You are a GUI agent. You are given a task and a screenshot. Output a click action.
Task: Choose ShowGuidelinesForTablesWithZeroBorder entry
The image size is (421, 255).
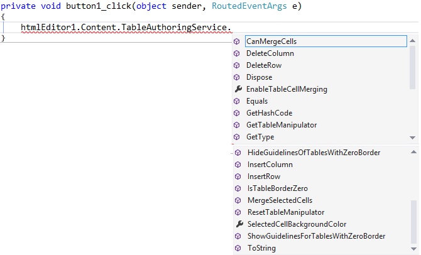316,236
